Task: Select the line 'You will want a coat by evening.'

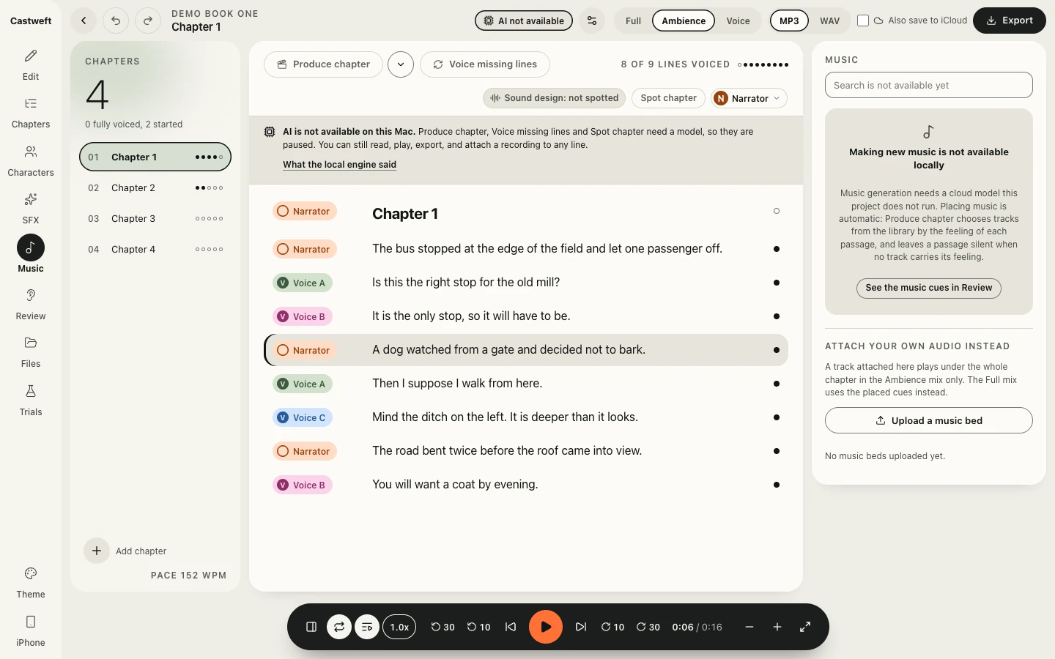Action: pyautogui.click(x=526, y=485)
